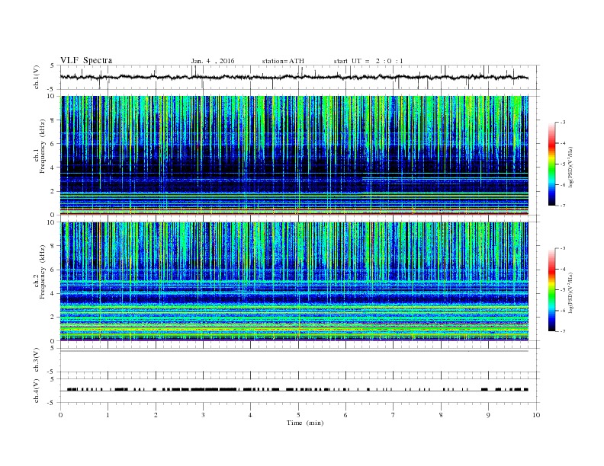Click the "-3" tick on ch.1 colorbar
The width and height of the screenshot is (604, 466).
coord(563,123)
